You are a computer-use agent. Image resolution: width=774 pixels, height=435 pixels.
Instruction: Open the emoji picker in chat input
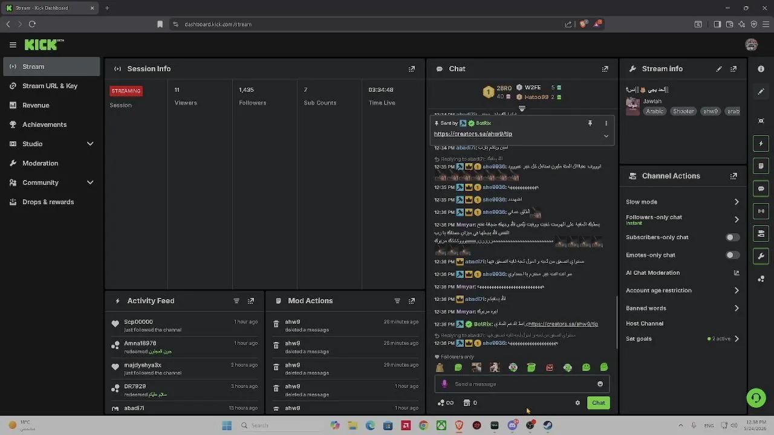[x=600, y=384]
